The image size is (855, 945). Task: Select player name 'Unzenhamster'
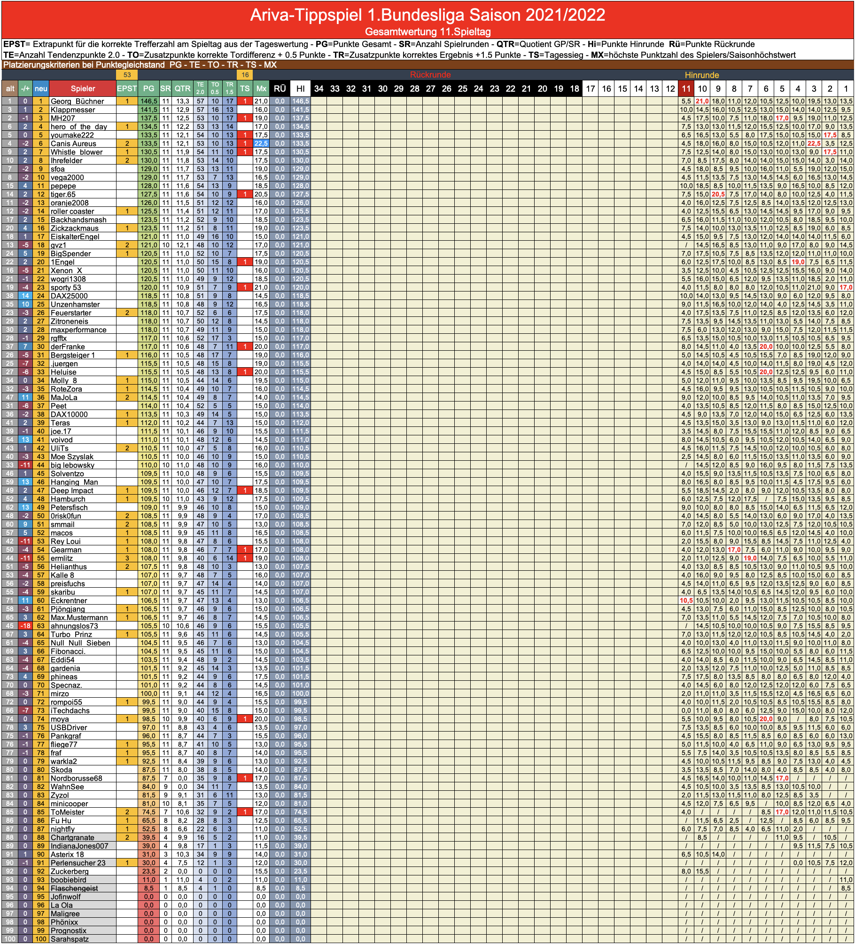pyautogui.click(x=75, y=304)
